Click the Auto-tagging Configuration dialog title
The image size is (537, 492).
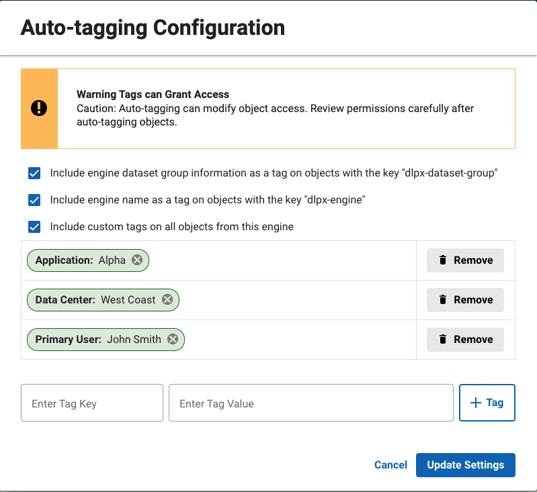[153, 28]
